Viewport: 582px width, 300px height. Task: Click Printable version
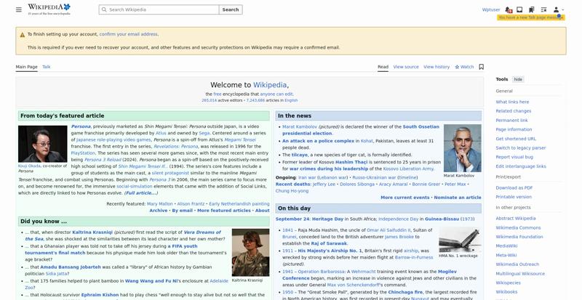(514, 197)
